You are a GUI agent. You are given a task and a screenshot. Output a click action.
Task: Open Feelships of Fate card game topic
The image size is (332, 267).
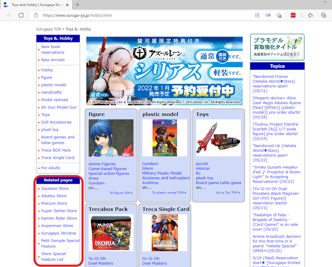tap(275, 222)
